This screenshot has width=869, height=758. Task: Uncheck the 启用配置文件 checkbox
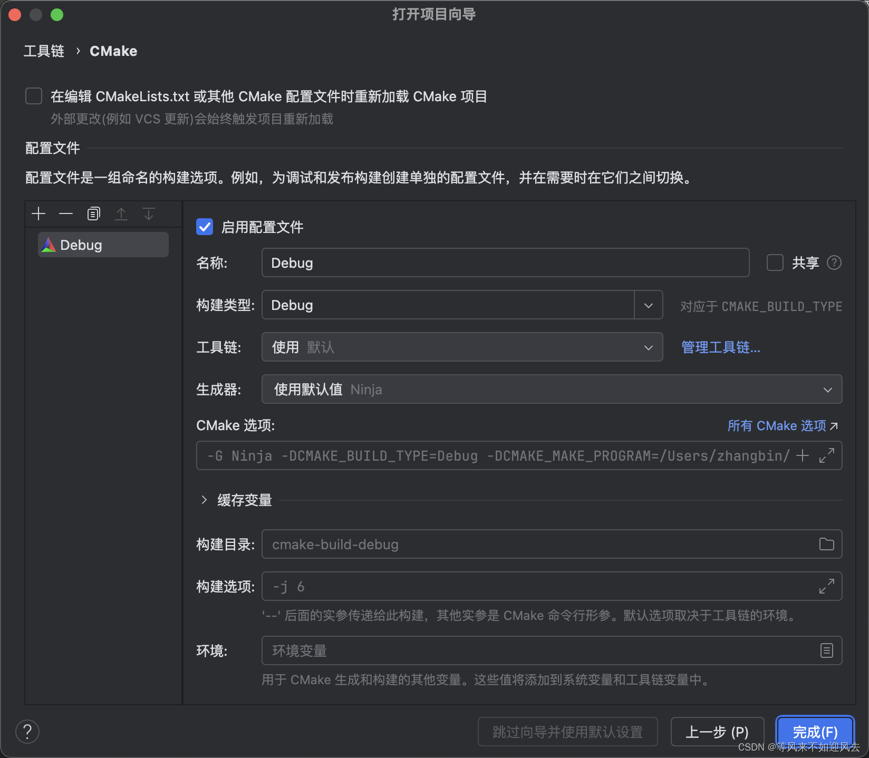(205, 227)
